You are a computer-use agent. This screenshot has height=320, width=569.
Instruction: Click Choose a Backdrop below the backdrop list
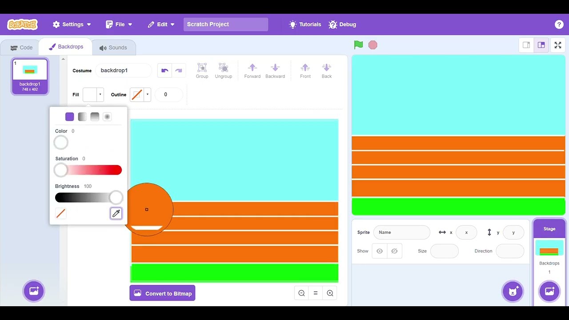34,291
